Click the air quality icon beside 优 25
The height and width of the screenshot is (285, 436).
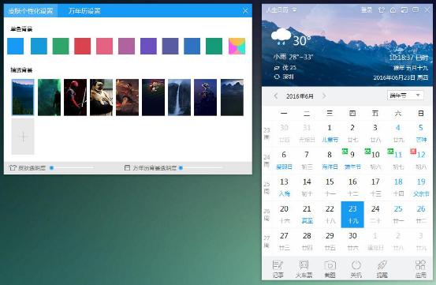(277, 68)
